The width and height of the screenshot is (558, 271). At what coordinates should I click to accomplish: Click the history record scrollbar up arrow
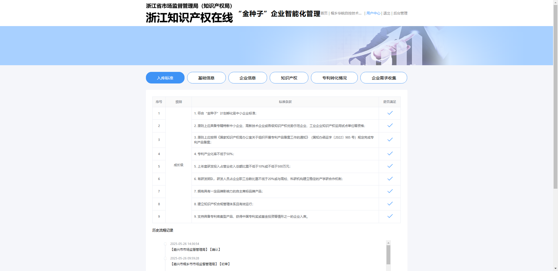[388, 243]
